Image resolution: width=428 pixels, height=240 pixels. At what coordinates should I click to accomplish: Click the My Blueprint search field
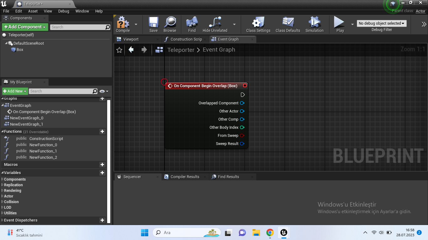click(61, 91)
